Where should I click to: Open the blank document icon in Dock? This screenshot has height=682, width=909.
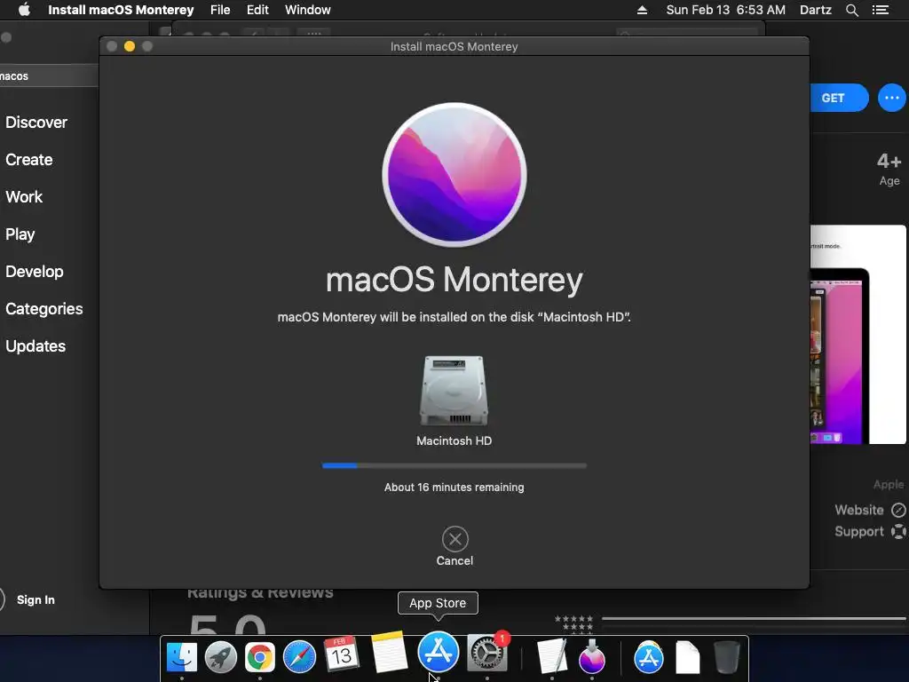[x=688, y=657]
